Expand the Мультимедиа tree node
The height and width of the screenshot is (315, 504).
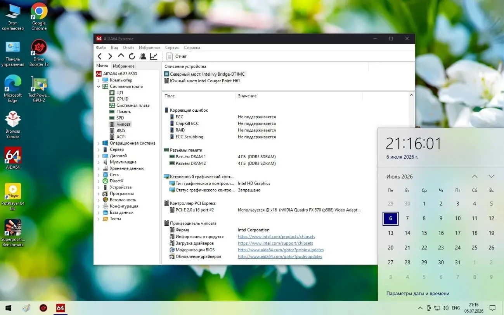[99, 162]
